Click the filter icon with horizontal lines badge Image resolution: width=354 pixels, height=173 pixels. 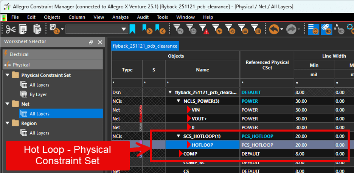[244, 29]
